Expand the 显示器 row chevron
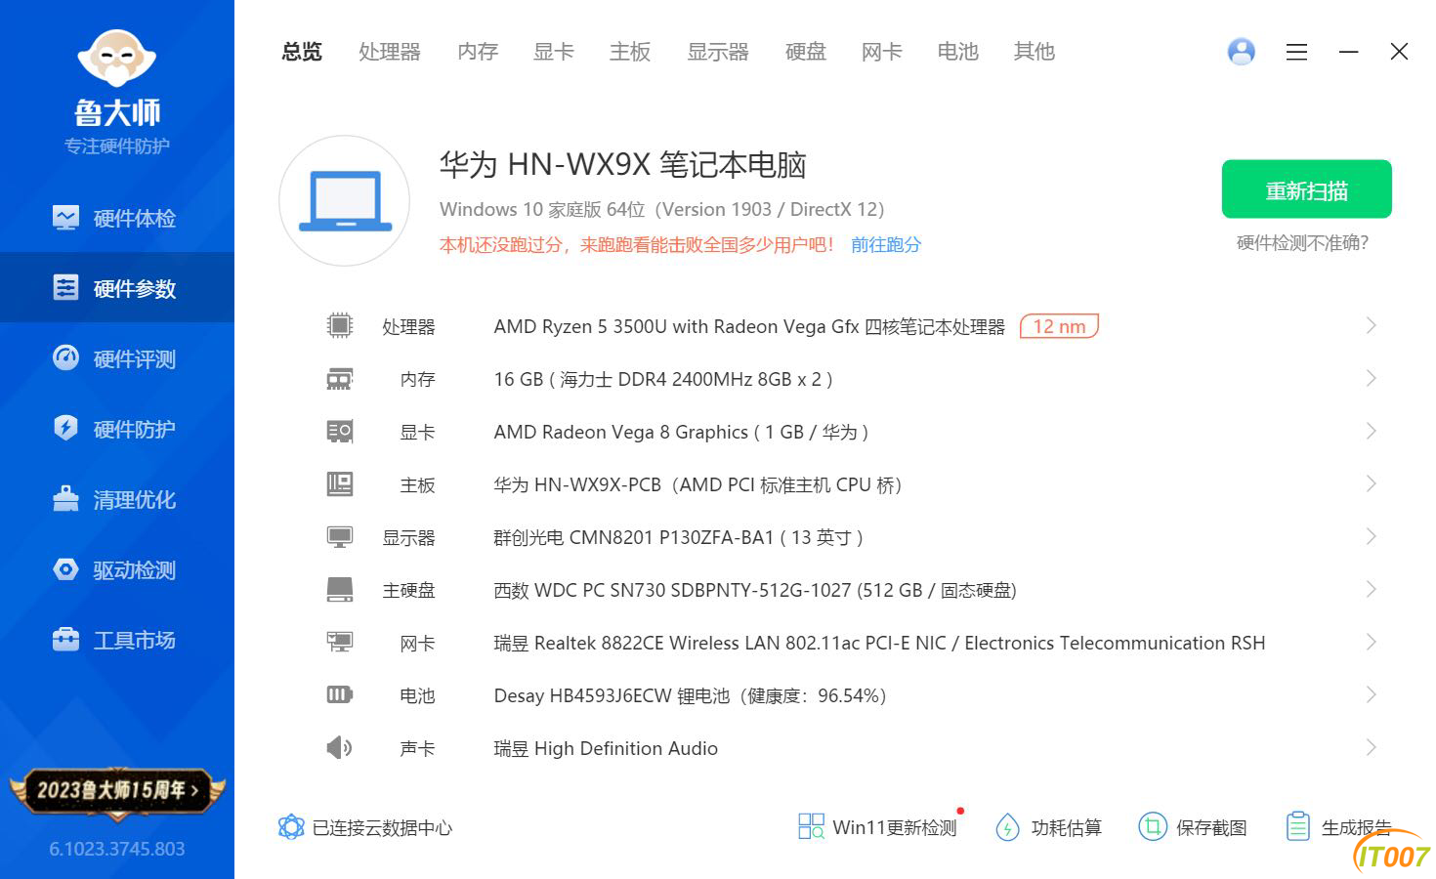 tap(1371, 536)
